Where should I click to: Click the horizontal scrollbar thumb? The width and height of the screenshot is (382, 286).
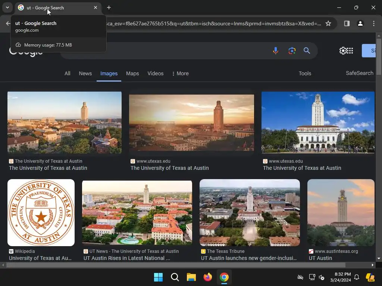coord(176,265)
